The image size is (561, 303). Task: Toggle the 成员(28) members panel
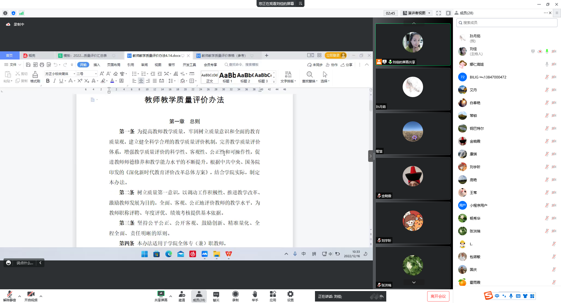(x=199, y=296)
